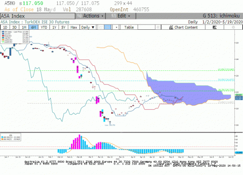The image size is (243, 175).
Task: Select the 5Y range tab
Action: (x=63, y=28)
